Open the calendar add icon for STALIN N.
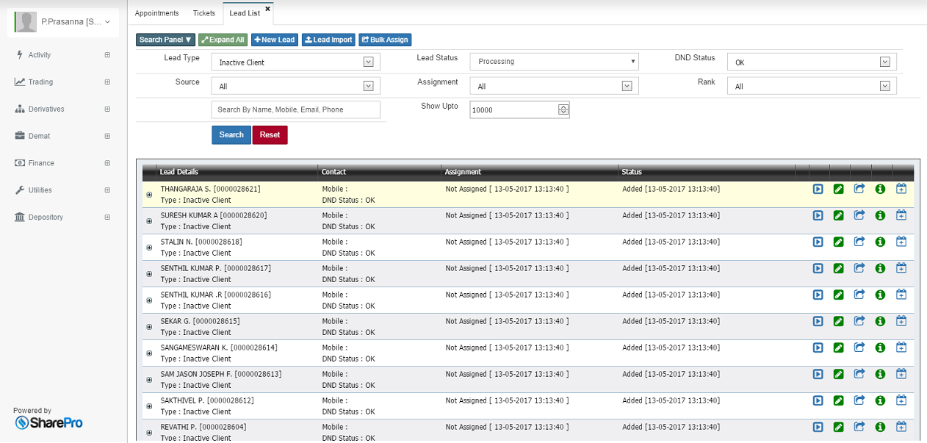 point(901,242)
